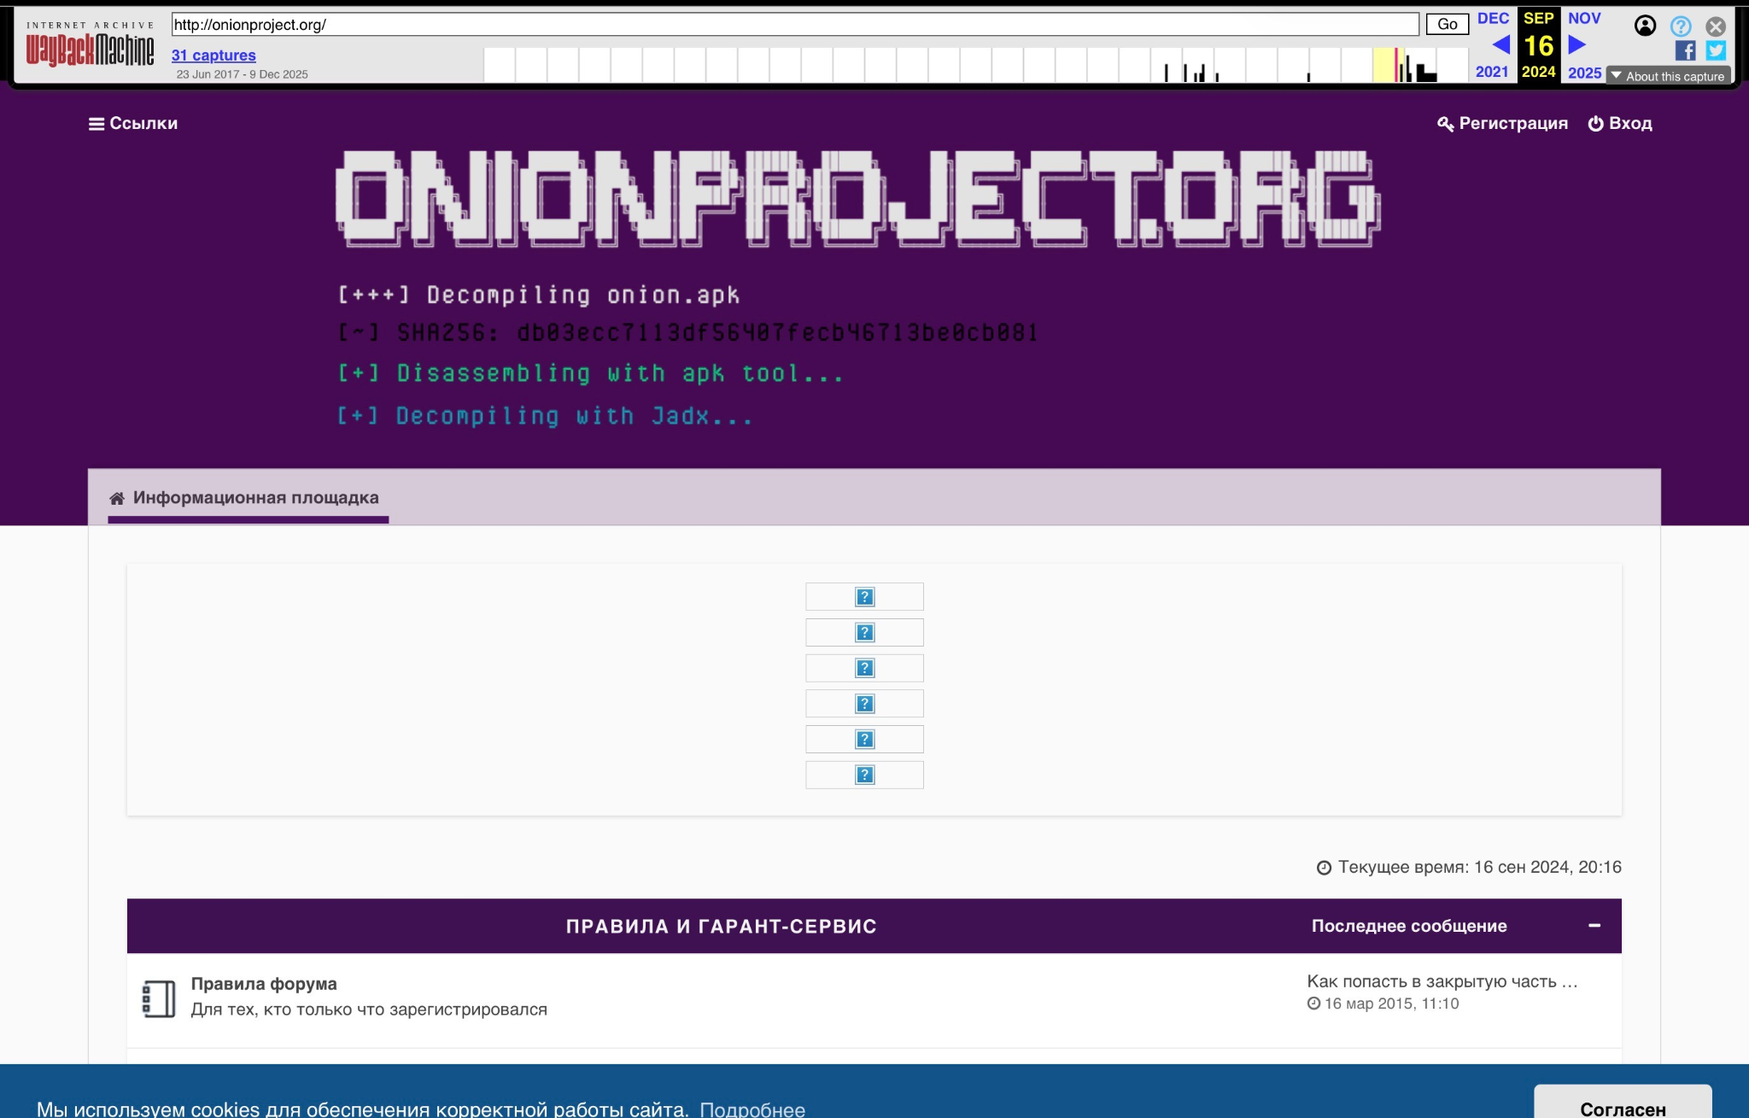The height and width of the screenshot is (1118, 1749).
Task: Click Подробнее in cookie notice
Action: point(752,1109)
